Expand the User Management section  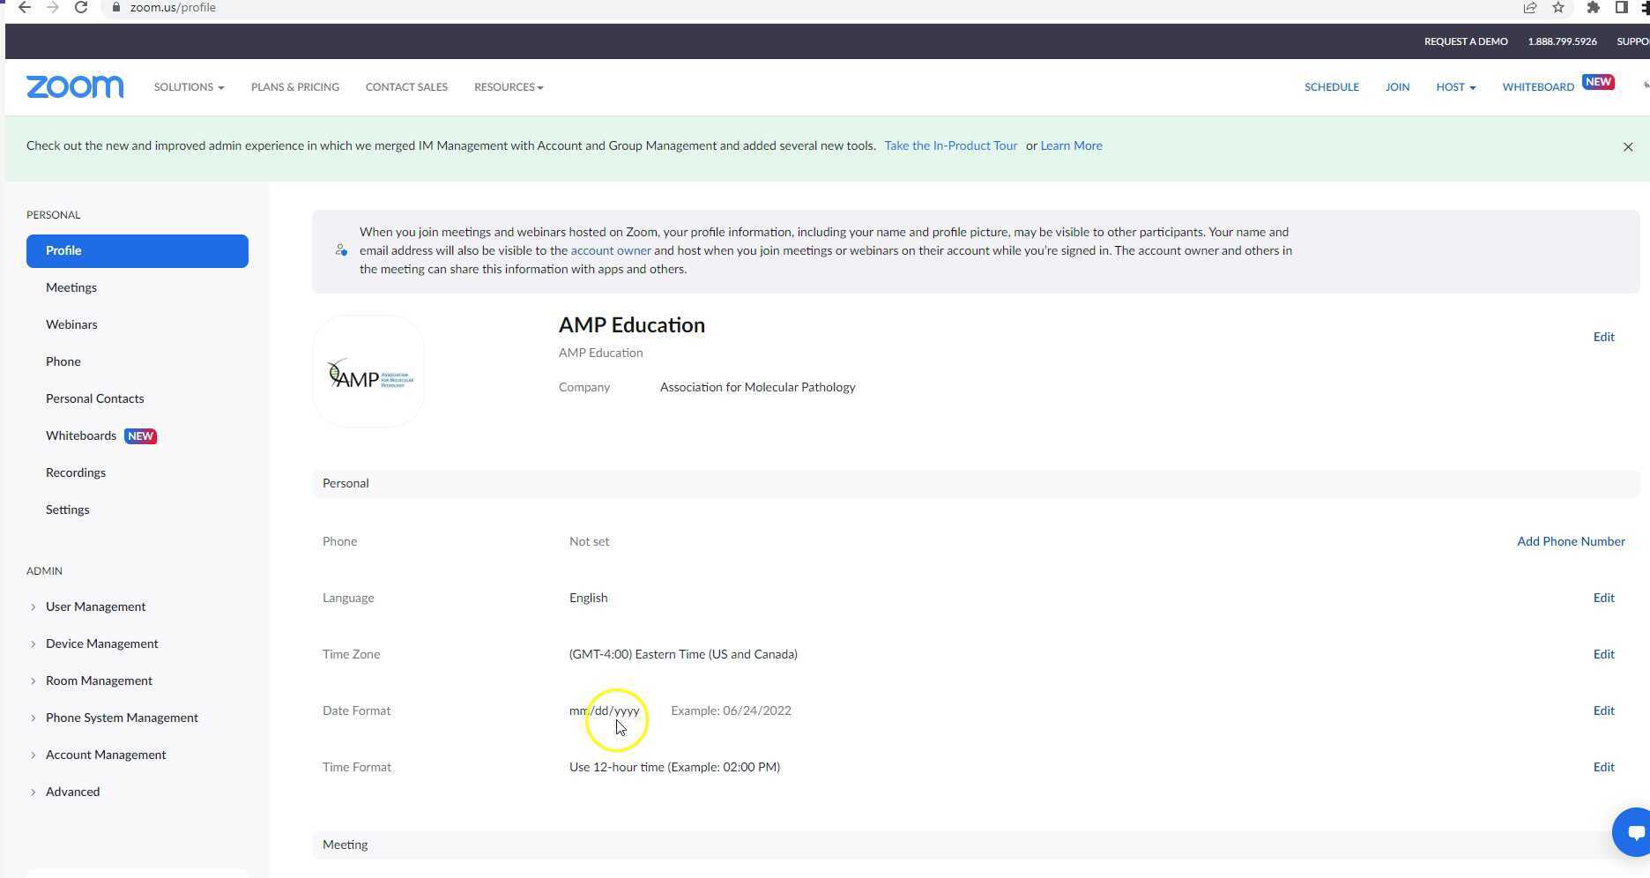[95, 606]
